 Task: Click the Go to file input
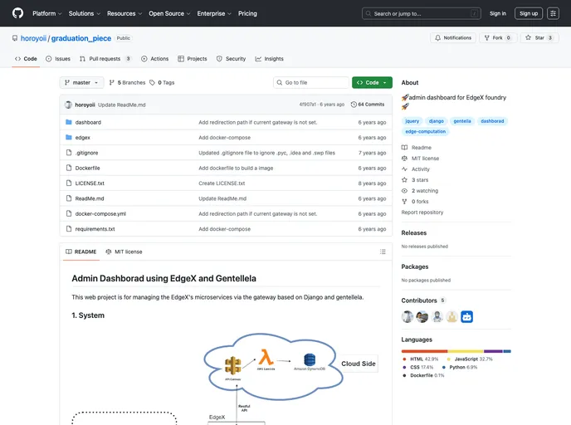tap(311, 83)
